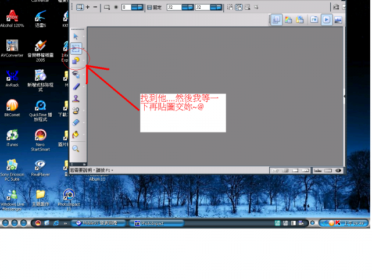This screenshot has height=279, width=372.
Task: Select the Paintbrush tool
Action: 76,87
